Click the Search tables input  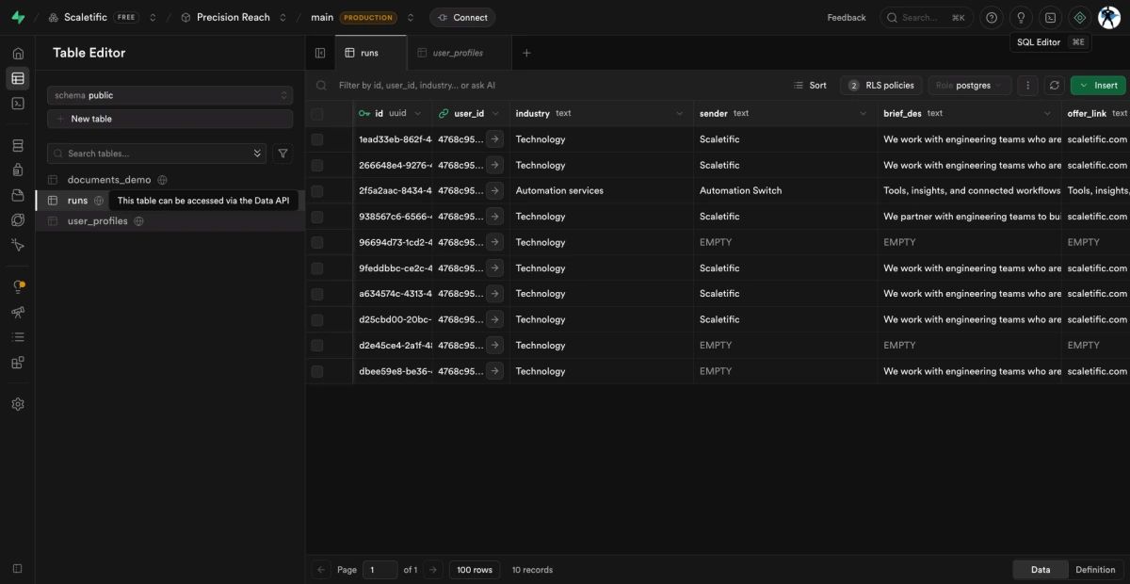[157, 154]
